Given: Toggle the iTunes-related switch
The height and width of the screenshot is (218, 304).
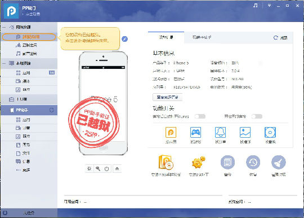Looking at the screenshot, I should (x=200, y=116).
